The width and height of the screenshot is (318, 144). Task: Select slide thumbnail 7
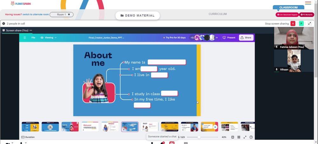pyautogui.click(x=150, y=127)
